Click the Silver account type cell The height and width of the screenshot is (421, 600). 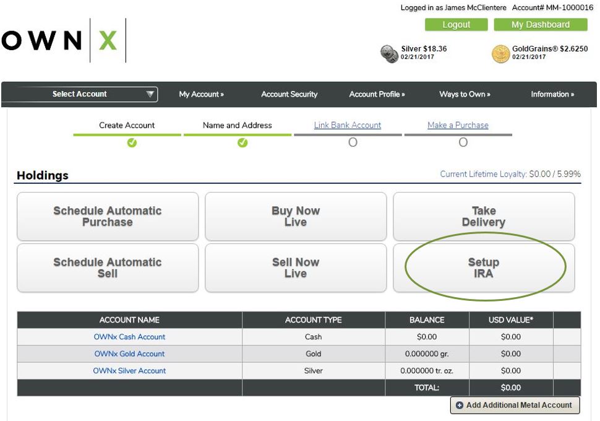[314, 370]
